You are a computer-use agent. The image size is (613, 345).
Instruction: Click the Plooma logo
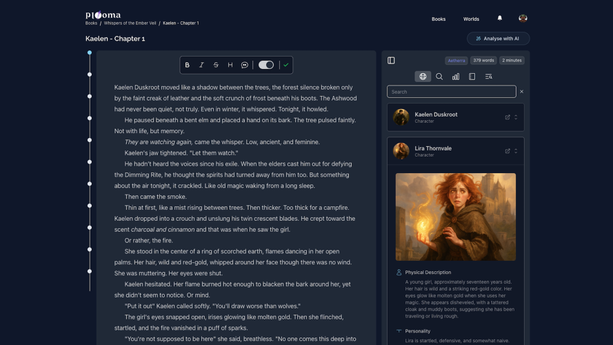coord(103,15)
